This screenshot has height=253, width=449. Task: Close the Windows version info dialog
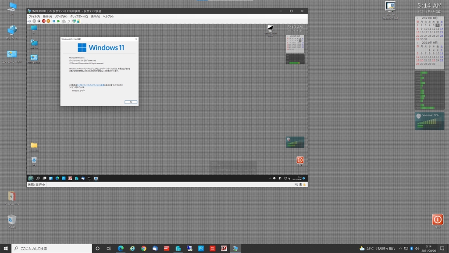point(136,39)
